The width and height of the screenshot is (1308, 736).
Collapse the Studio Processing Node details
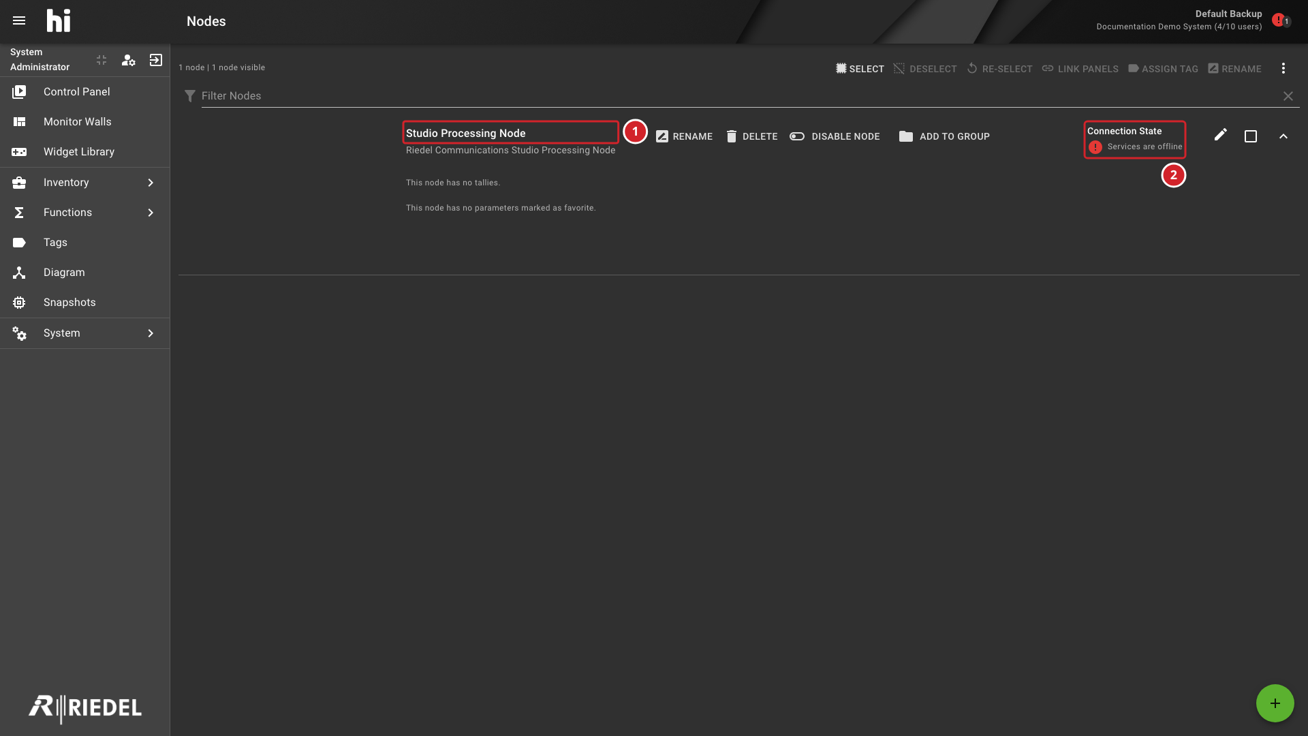pos(1283,136)
